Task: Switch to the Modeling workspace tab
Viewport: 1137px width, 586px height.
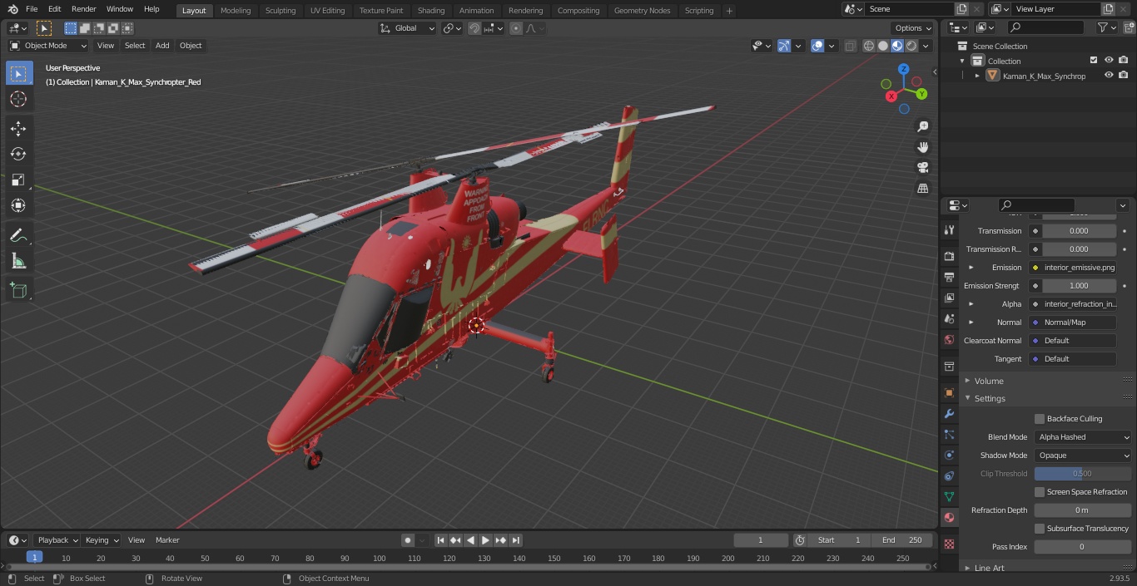Action: pyautogui.click(x=236, y=10)
